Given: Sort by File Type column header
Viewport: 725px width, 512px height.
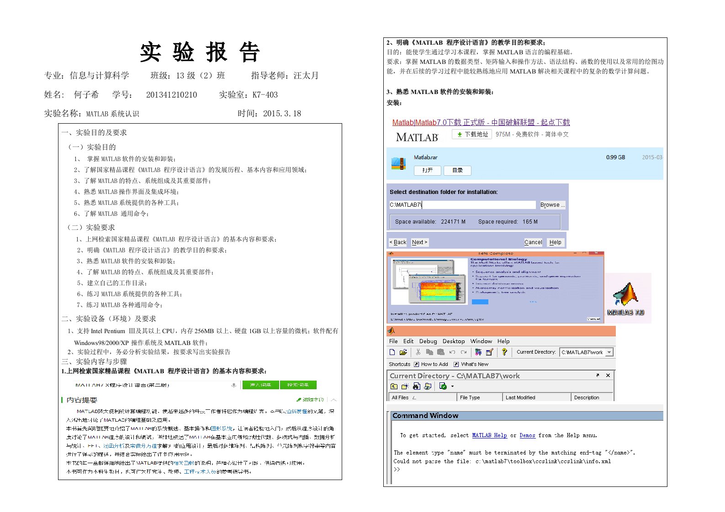Looking at the screenshot, I should (x=480, y=397).
